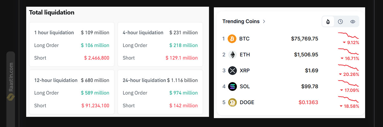The height and width of the screenshot is (127, 383).
Task: Click the Solana coin icon
Action: (x=232, y=86)
